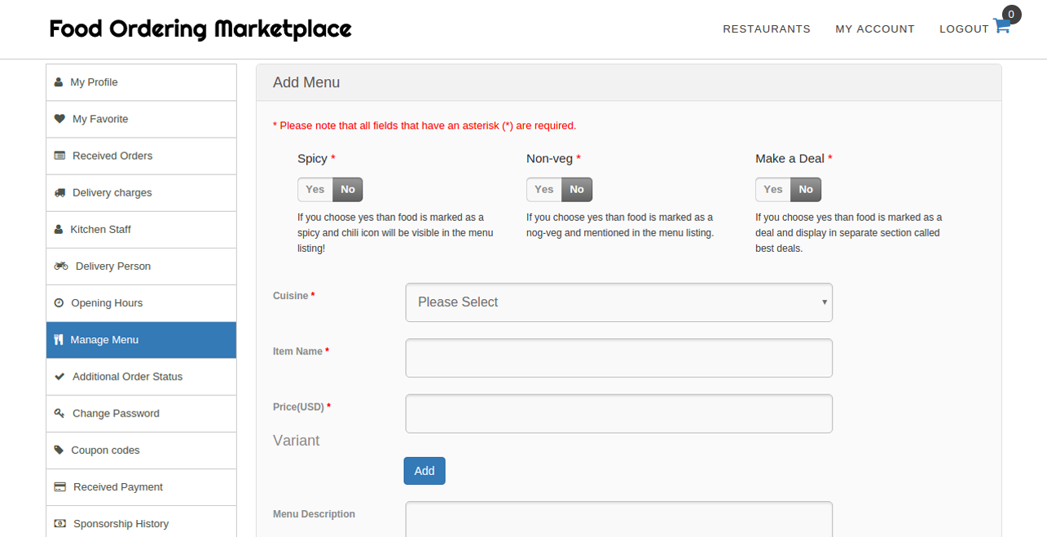Click the heart icon beside My Favorite
Viewport: 1047px width, 537px height.
click(x=59, y=119)
